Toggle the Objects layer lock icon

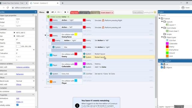[164, 67]
